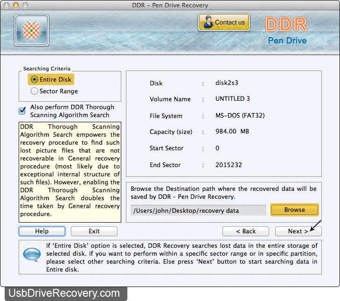Screen dimensions: 340x301
Task: Click the Exit button
Action: pos(94,231)
